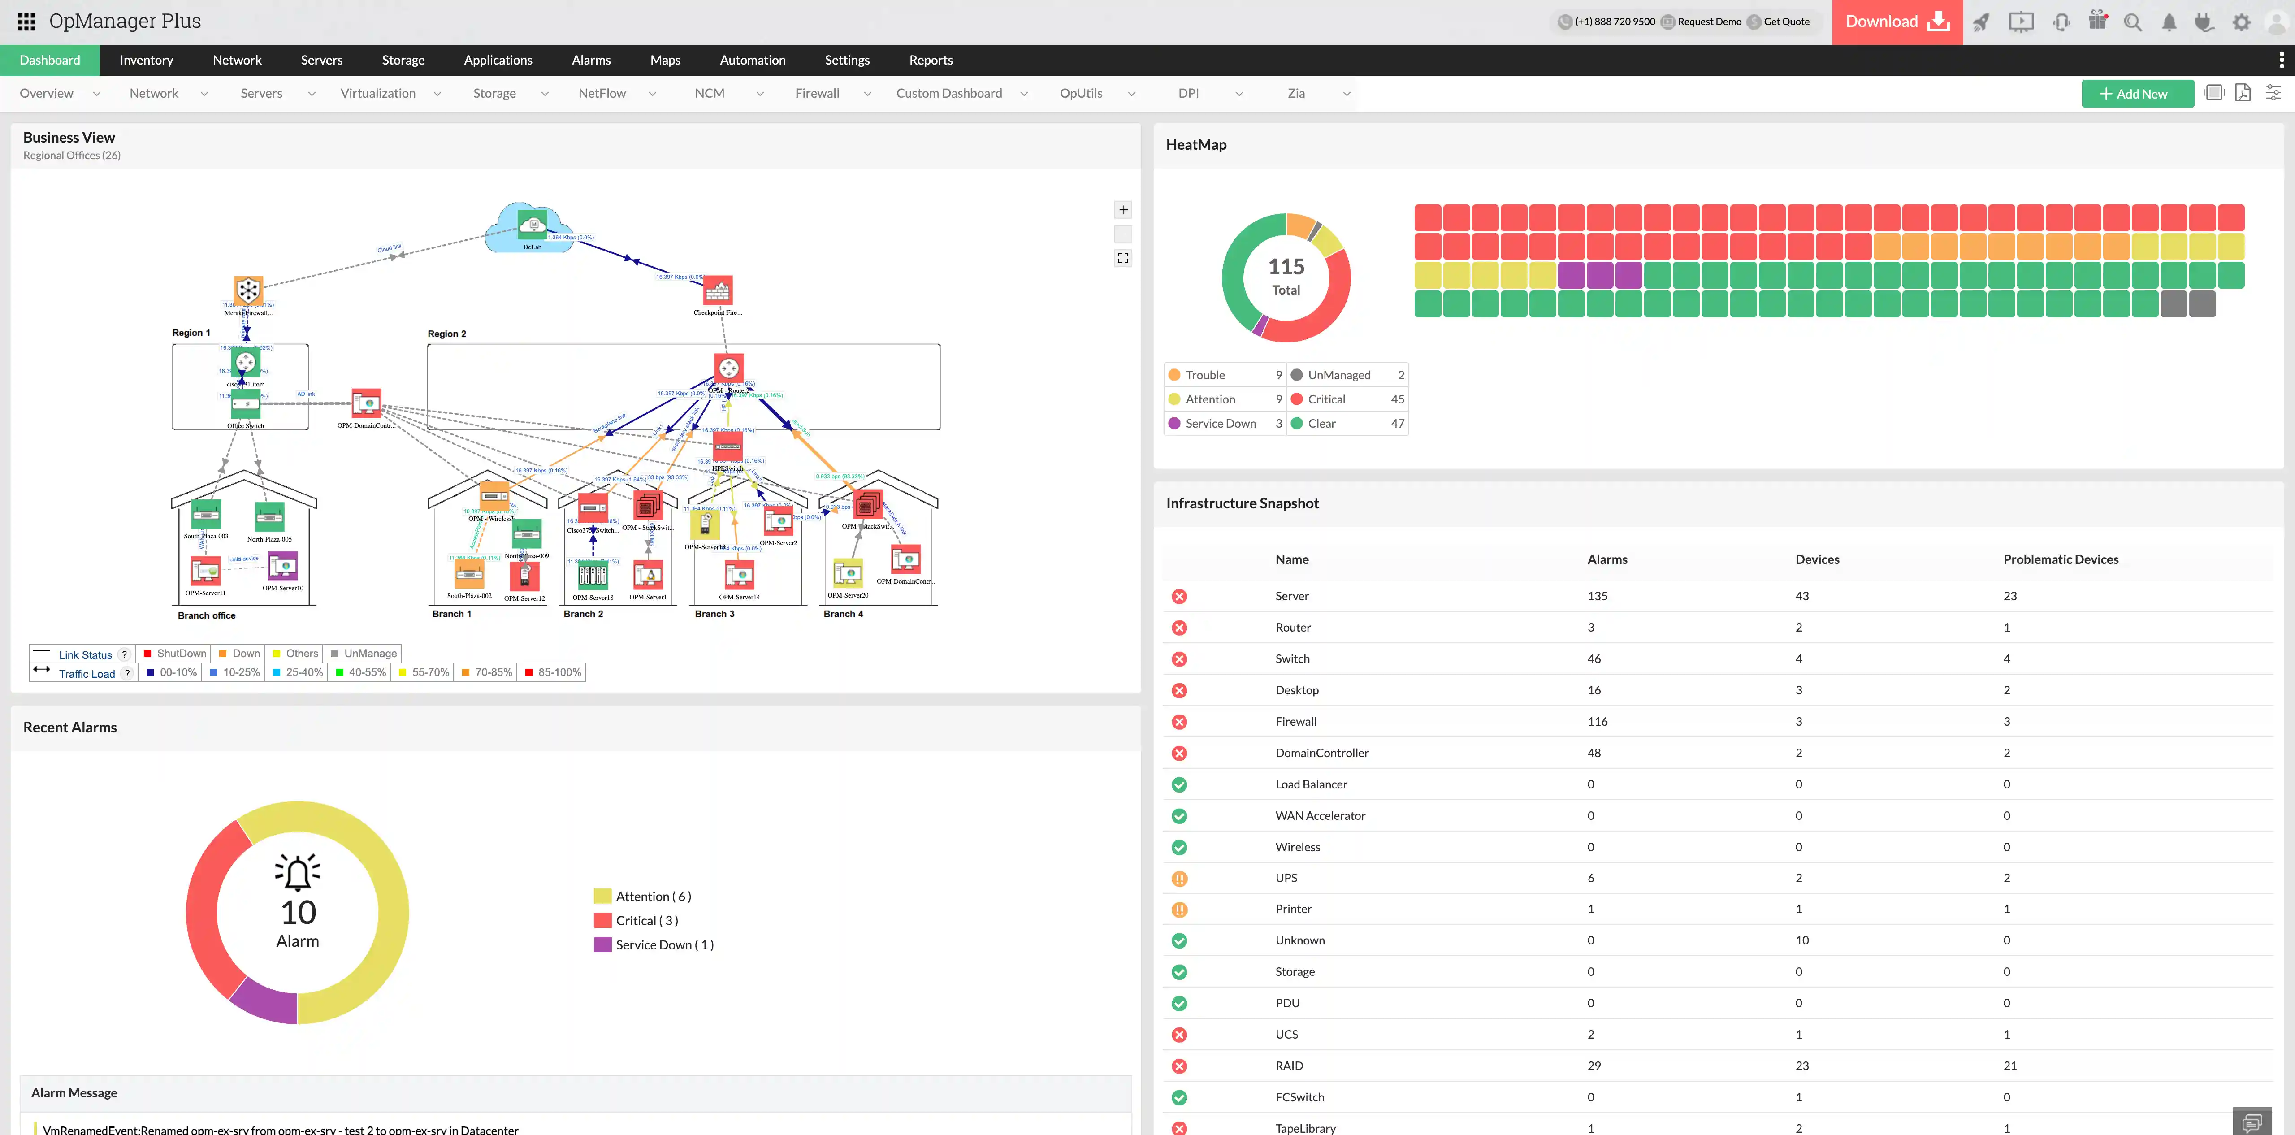The image size is (2295, 1135).
Task: Select the Meraki Firewall node icon
Action: coord(248,290)
